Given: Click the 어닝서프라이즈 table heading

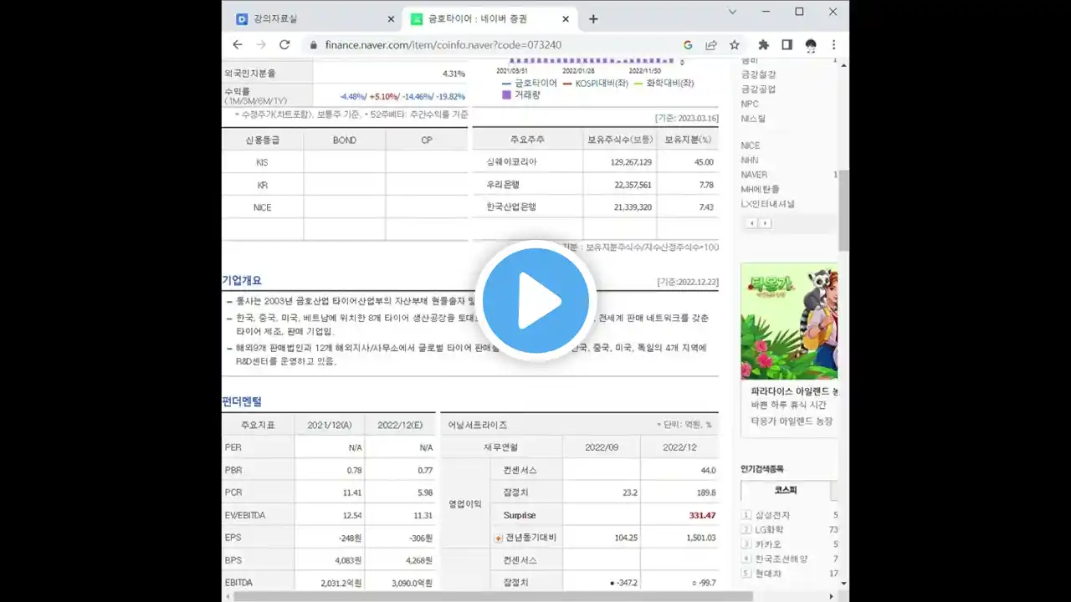Looking at the screenshot, I should (478, 425).
